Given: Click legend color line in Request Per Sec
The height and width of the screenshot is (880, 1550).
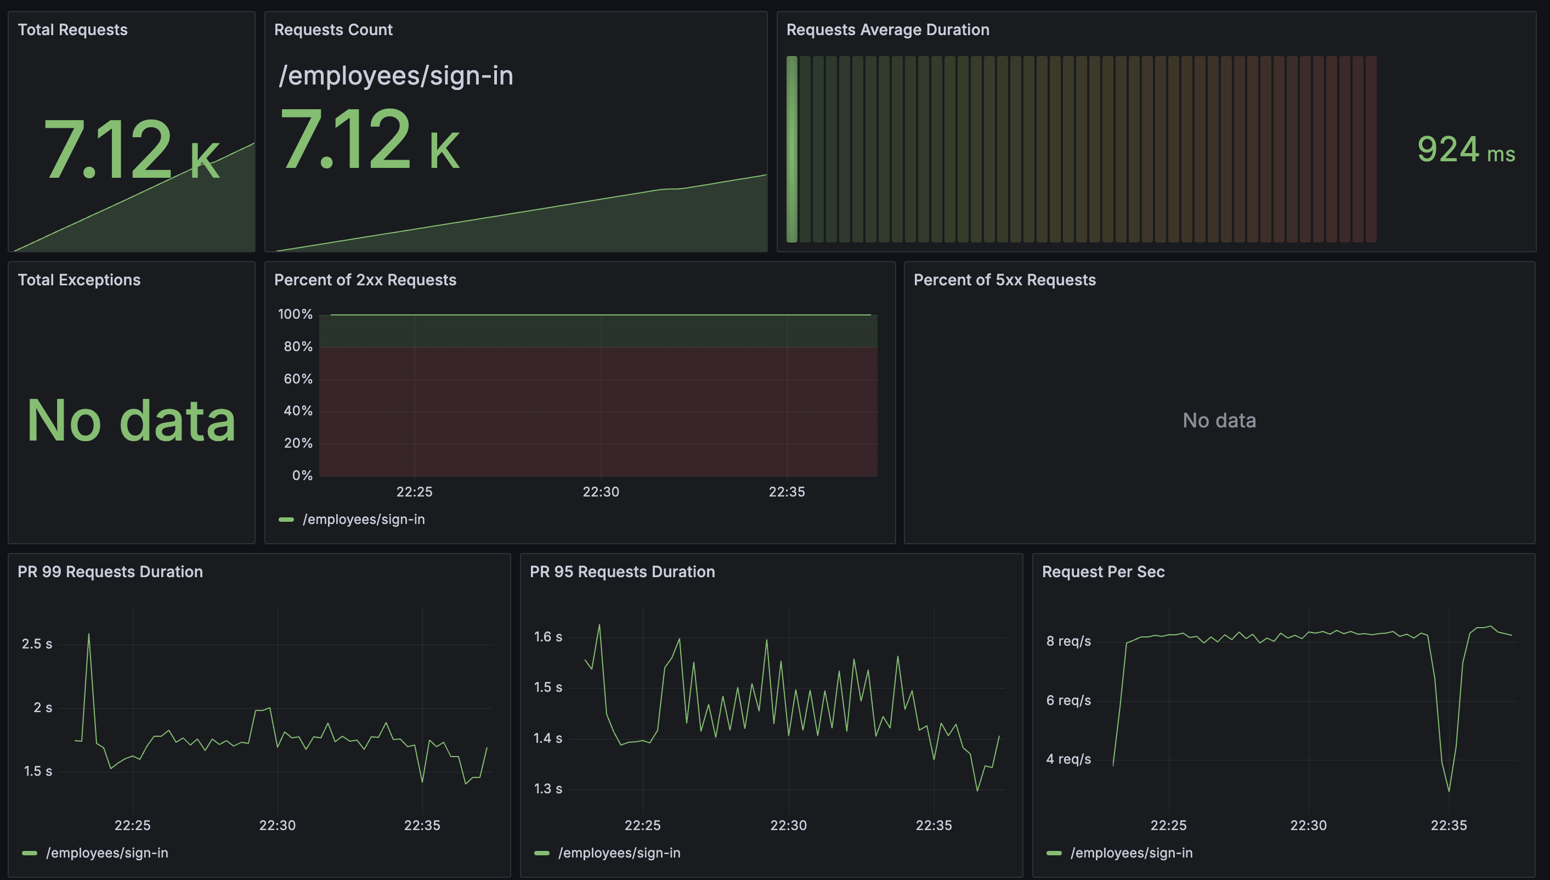Looking at the screenshot, I should [1054, 853].
